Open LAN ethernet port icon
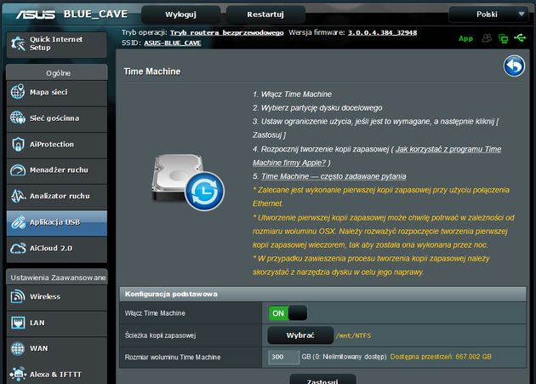This screenshot has width=536, height=384. tap(18, 323)
